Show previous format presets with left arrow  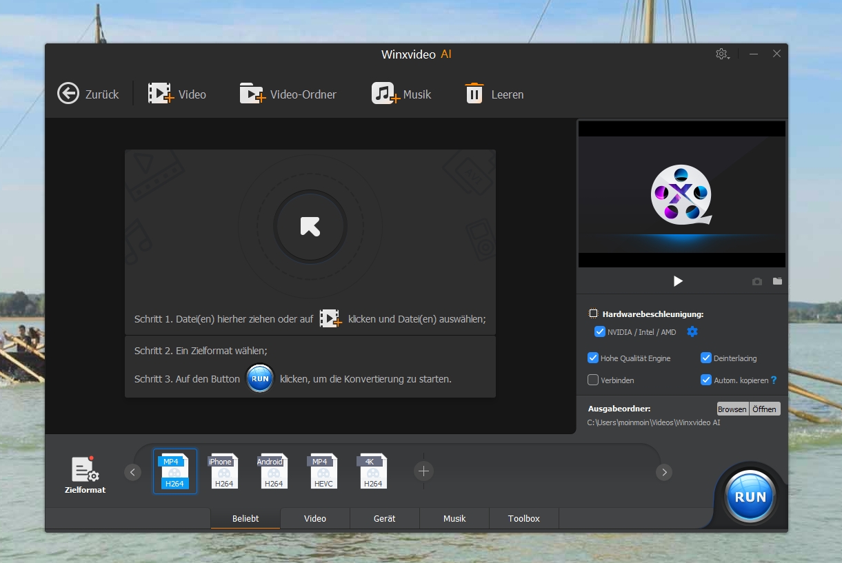click(133, 472)
